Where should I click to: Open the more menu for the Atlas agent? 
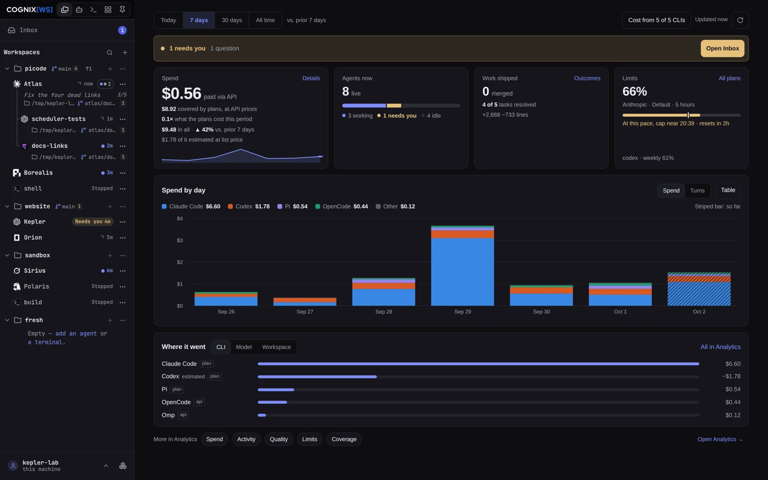coord(123,84)
